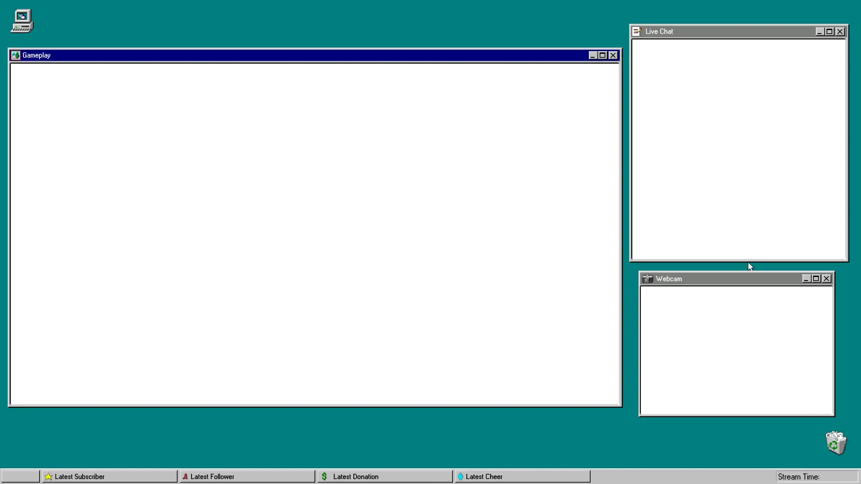Click the Gameplay title bar text
This screenshot has height=484, width=861.
[36, 55]
